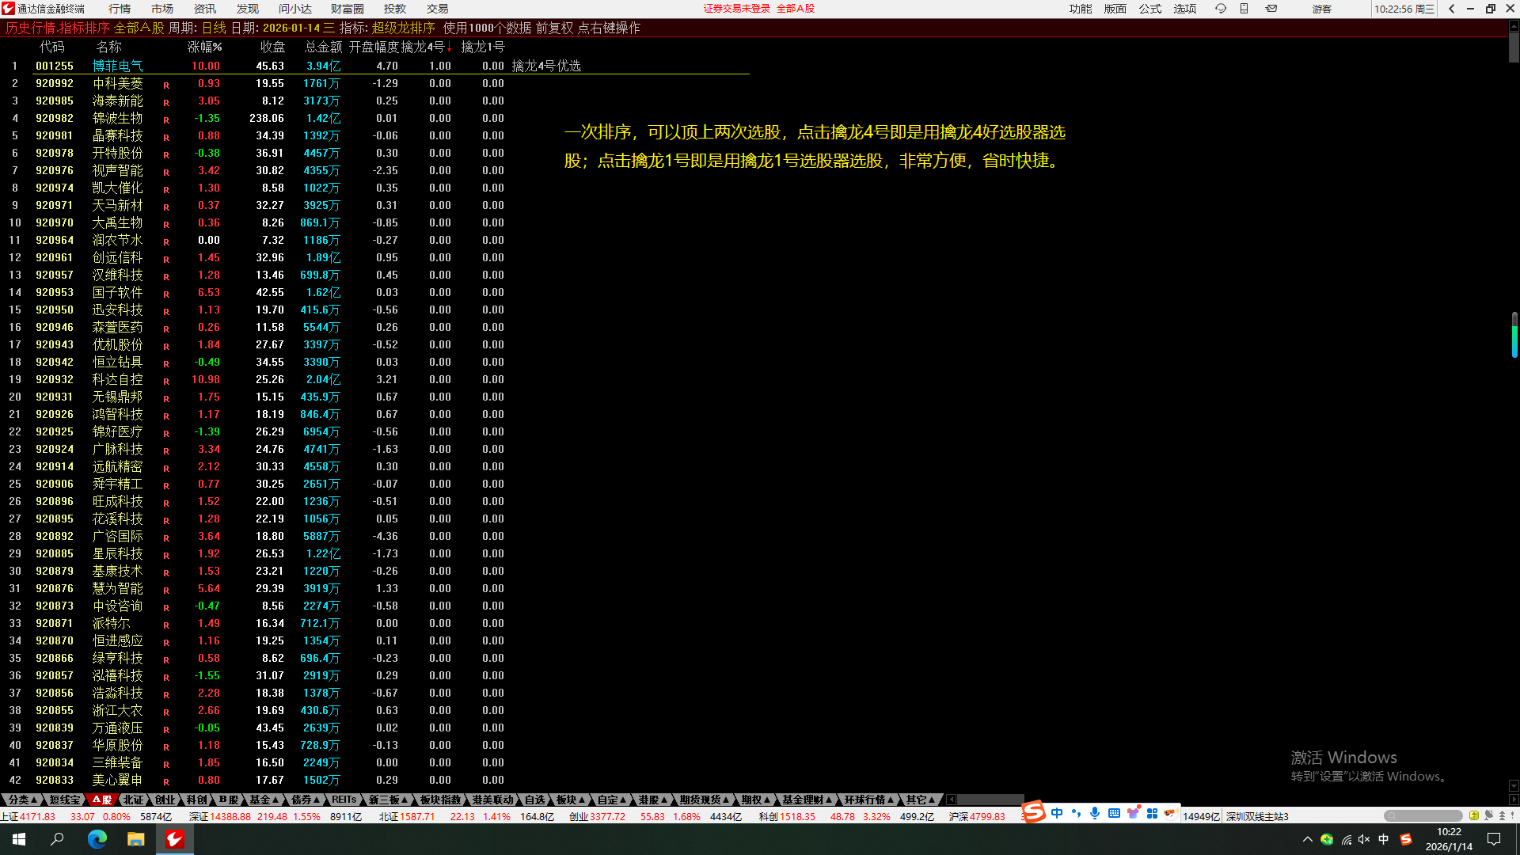
Task: Toggle Sogou punctuation mode icon
Action: pos(1076,813)
